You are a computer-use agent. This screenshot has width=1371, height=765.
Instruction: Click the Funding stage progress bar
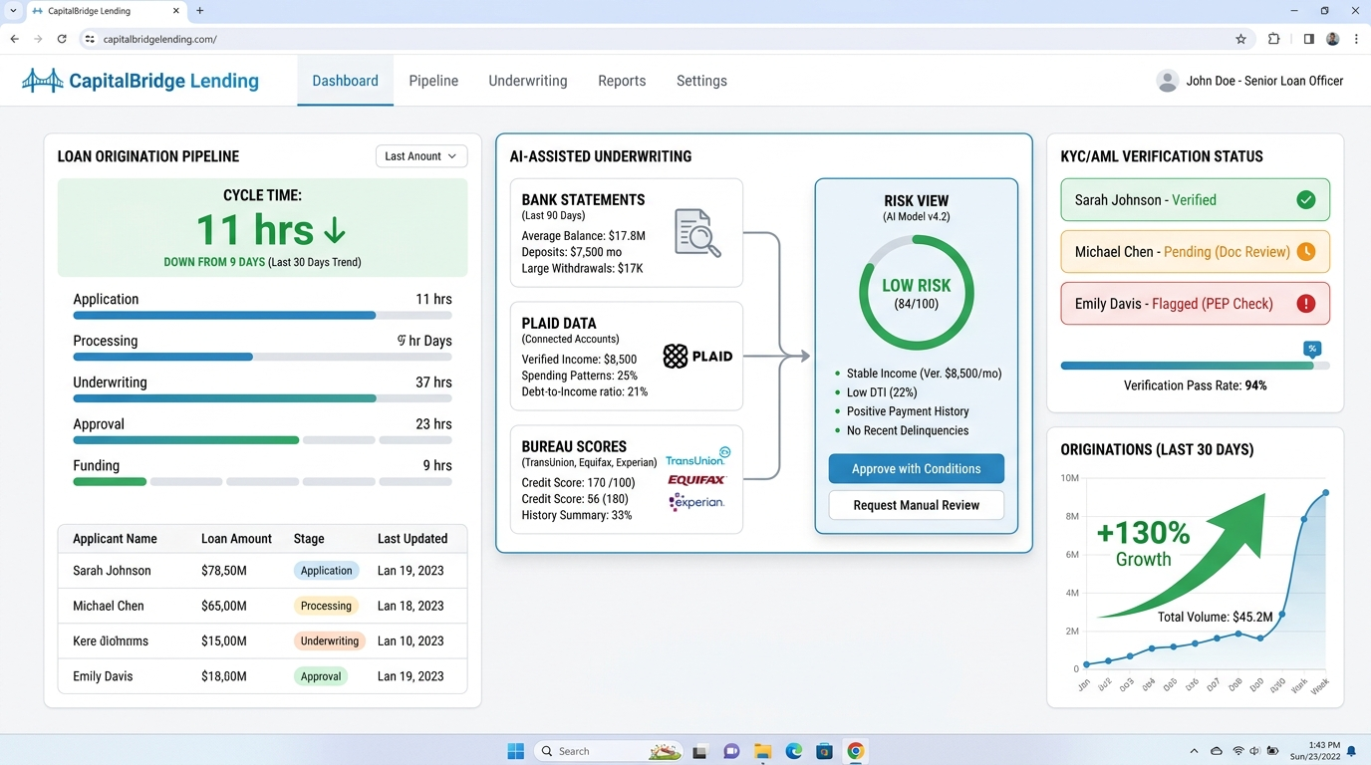pyautogui.click(x=262, y=482)
